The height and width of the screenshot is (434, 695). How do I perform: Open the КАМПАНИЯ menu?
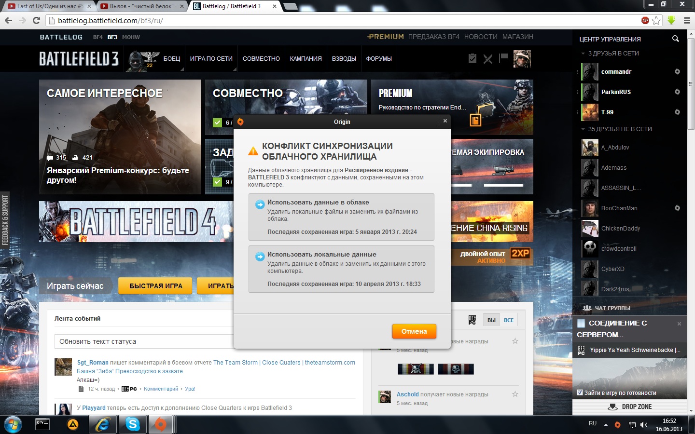pos(306,59)
